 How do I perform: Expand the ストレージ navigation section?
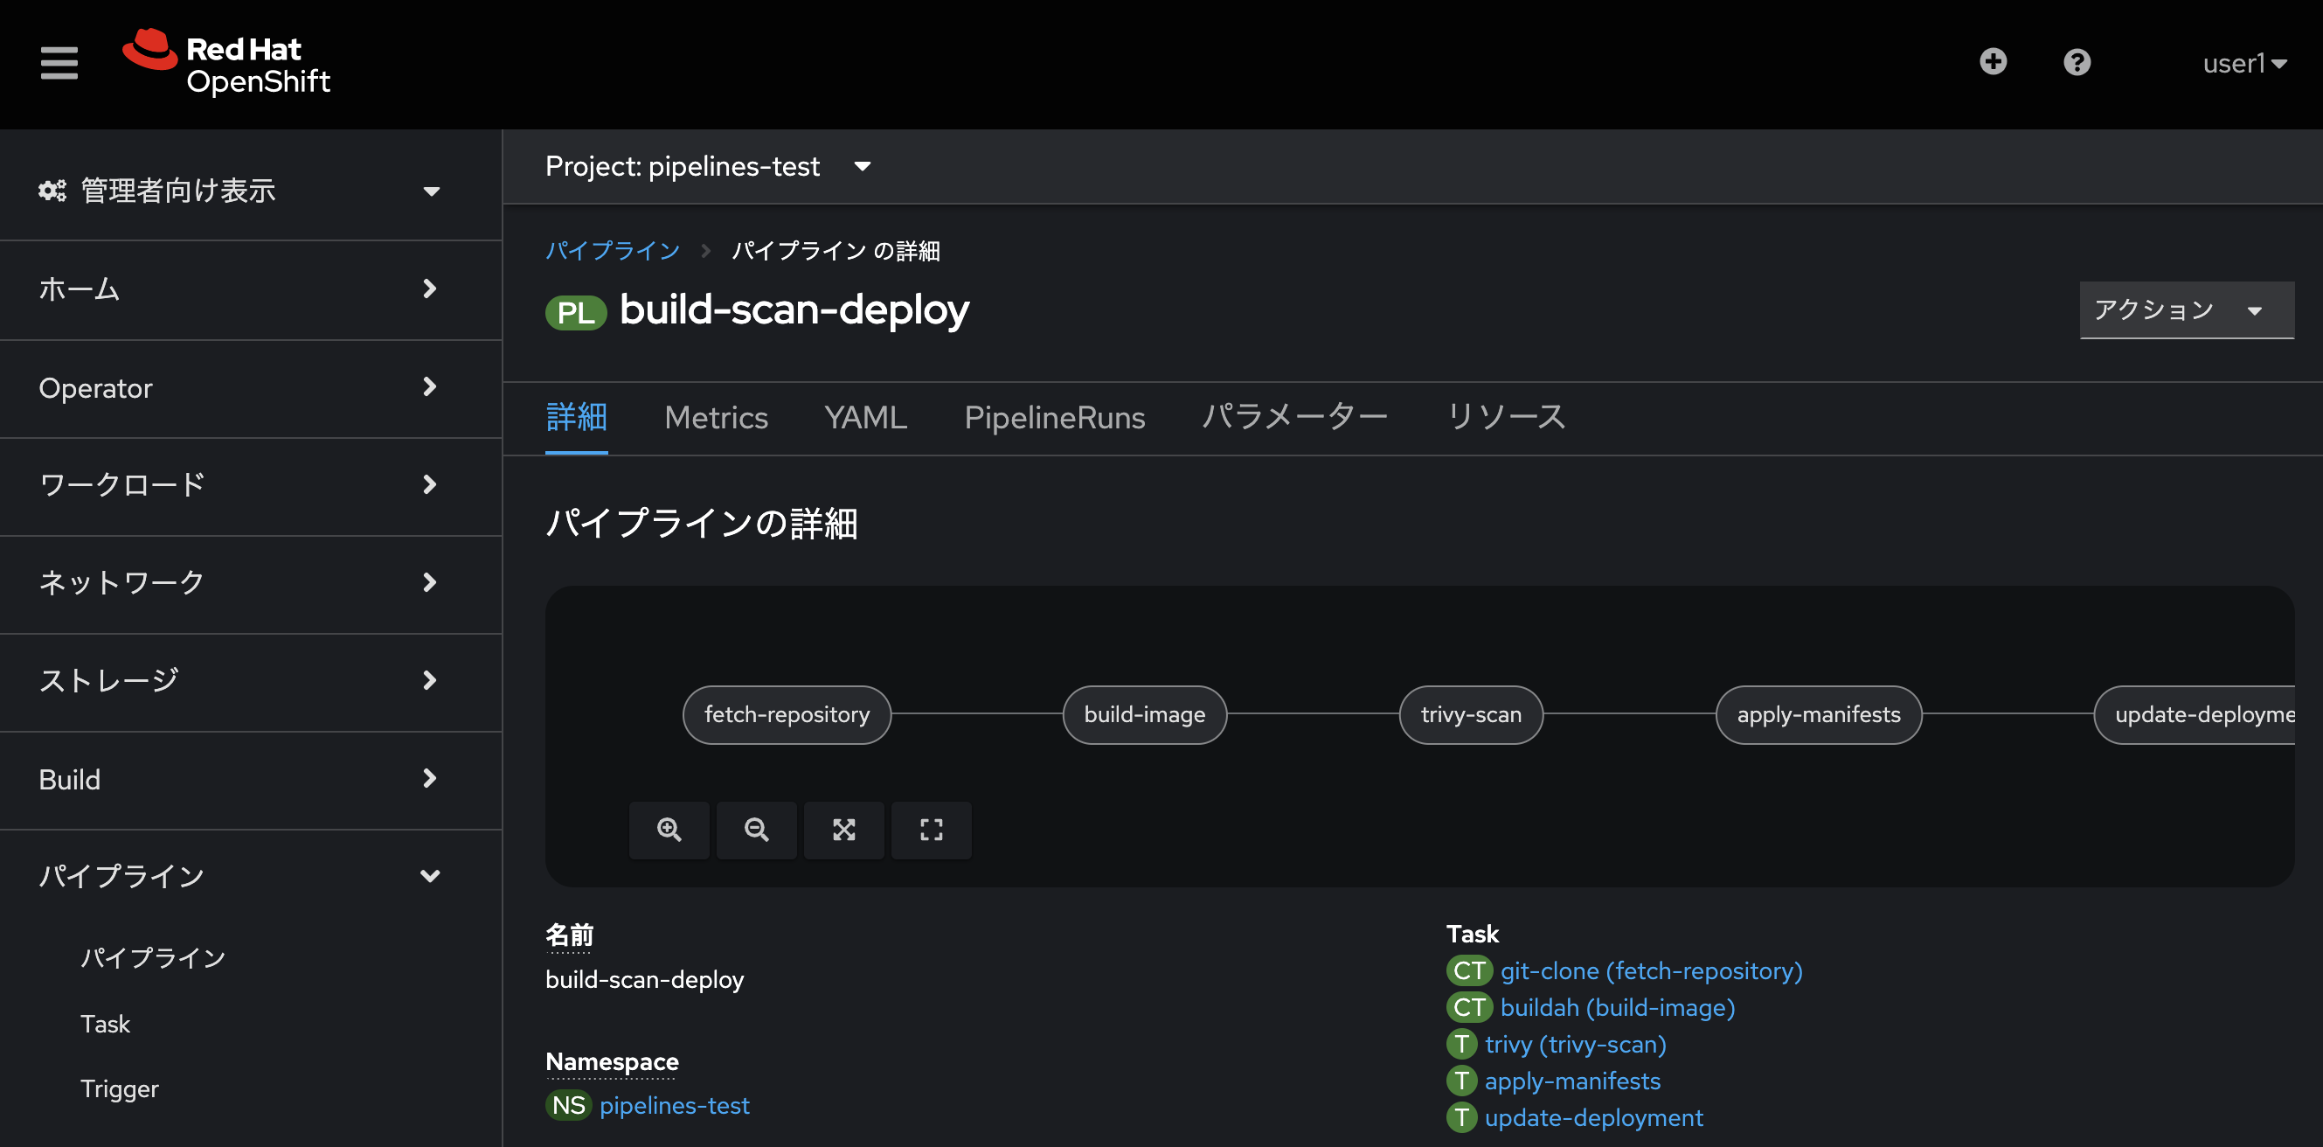(x=251, y=681)
